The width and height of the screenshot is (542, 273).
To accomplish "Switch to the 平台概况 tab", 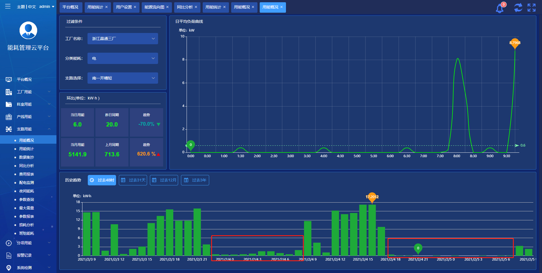I will [71, 7].
